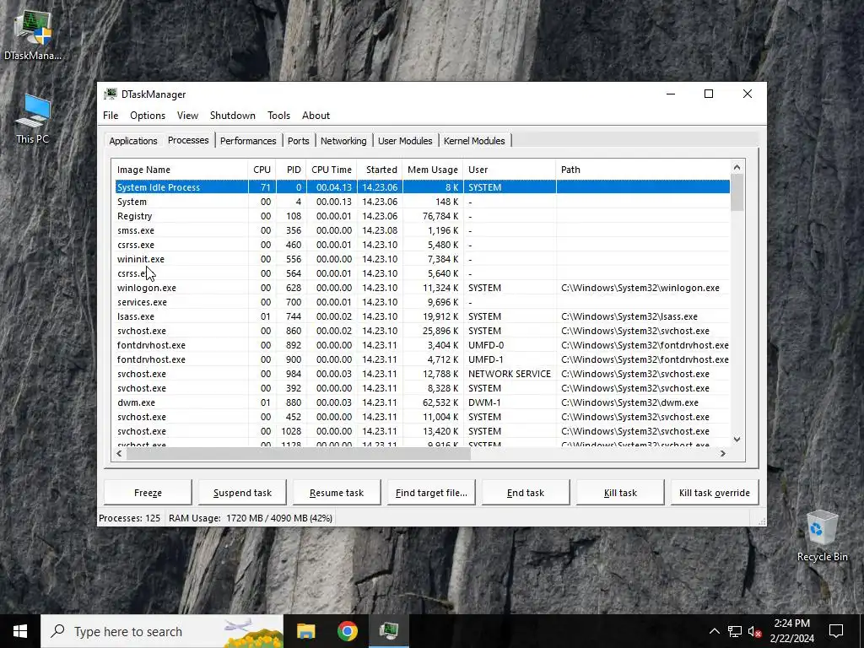
Task: Click the vertical scrollbar down arrow
Action: (x=737, y=439)
